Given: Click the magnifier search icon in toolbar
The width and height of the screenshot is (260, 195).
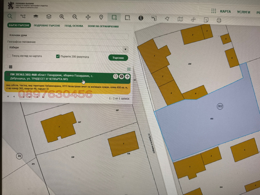Looking at the screenshot, I should 10,16.
